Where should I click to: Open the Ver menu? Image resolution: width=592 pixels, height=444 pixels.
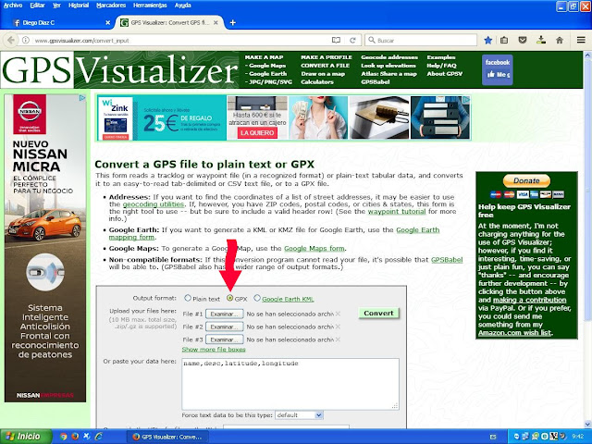[56, 6]
